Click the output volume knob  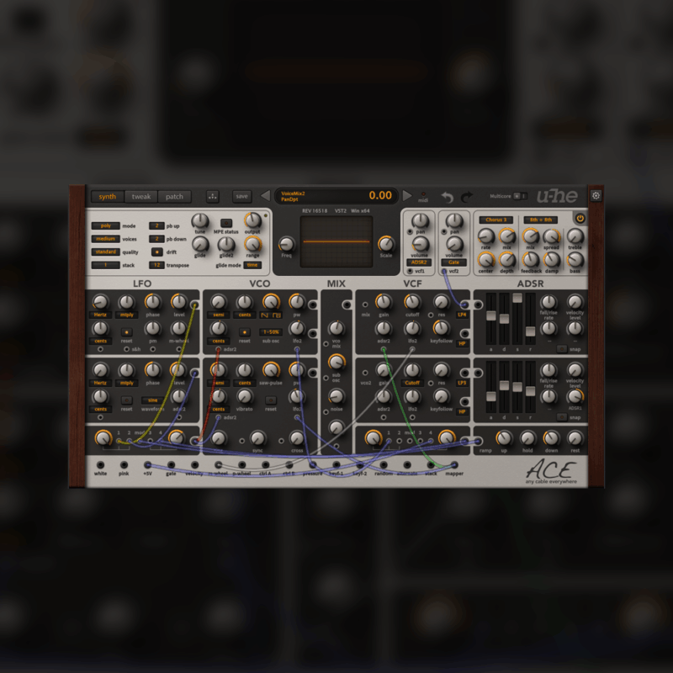253,220
